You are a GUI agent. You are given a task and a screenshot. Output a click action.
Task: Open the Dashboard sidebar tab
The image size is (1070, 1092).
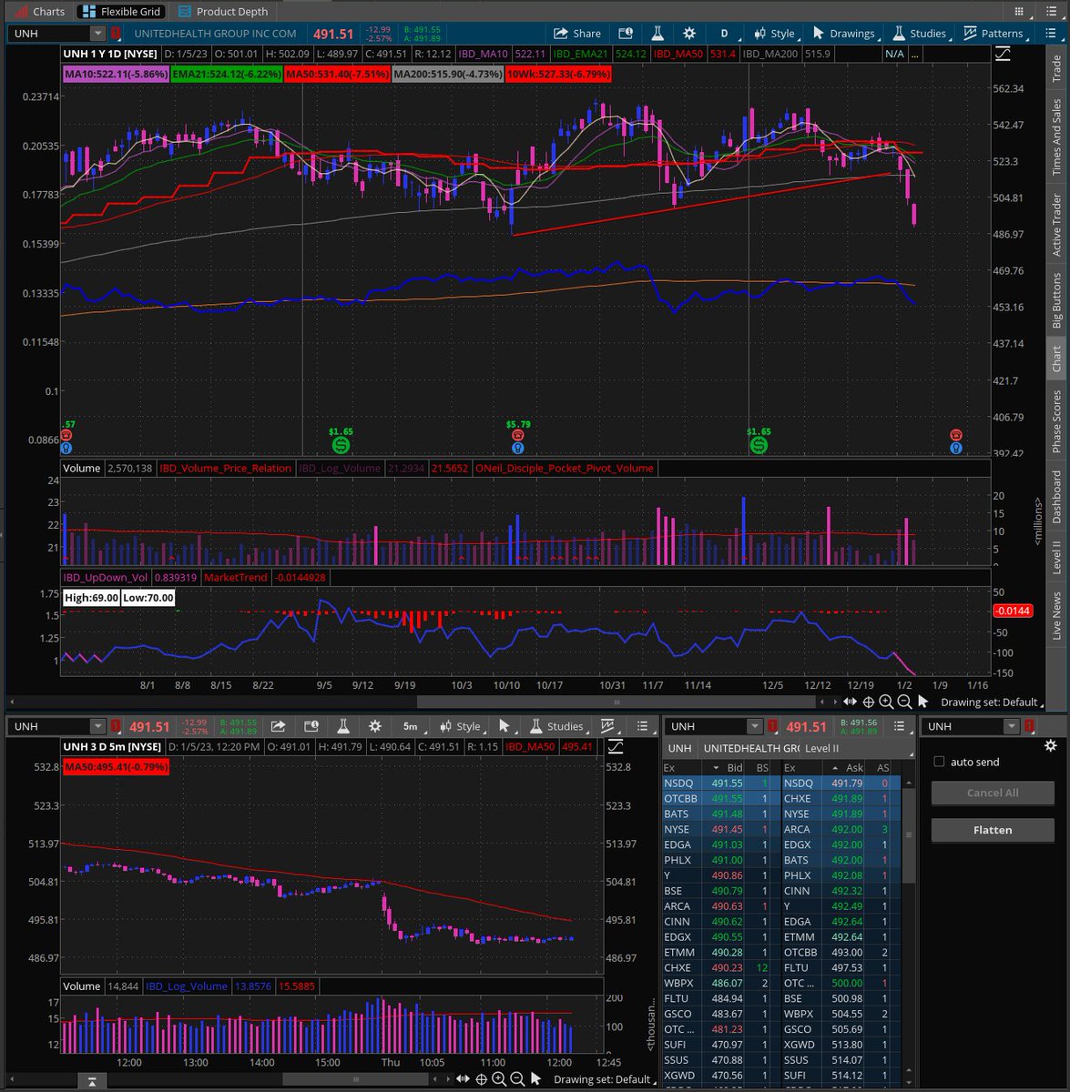[1056, 497]
